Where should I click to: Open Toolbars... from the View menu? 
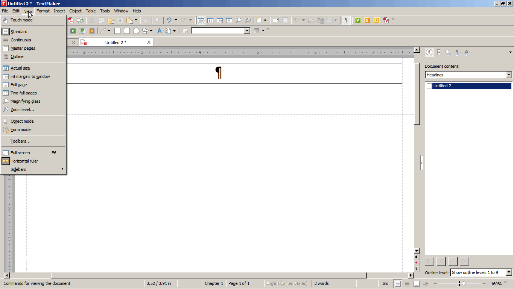20,141
